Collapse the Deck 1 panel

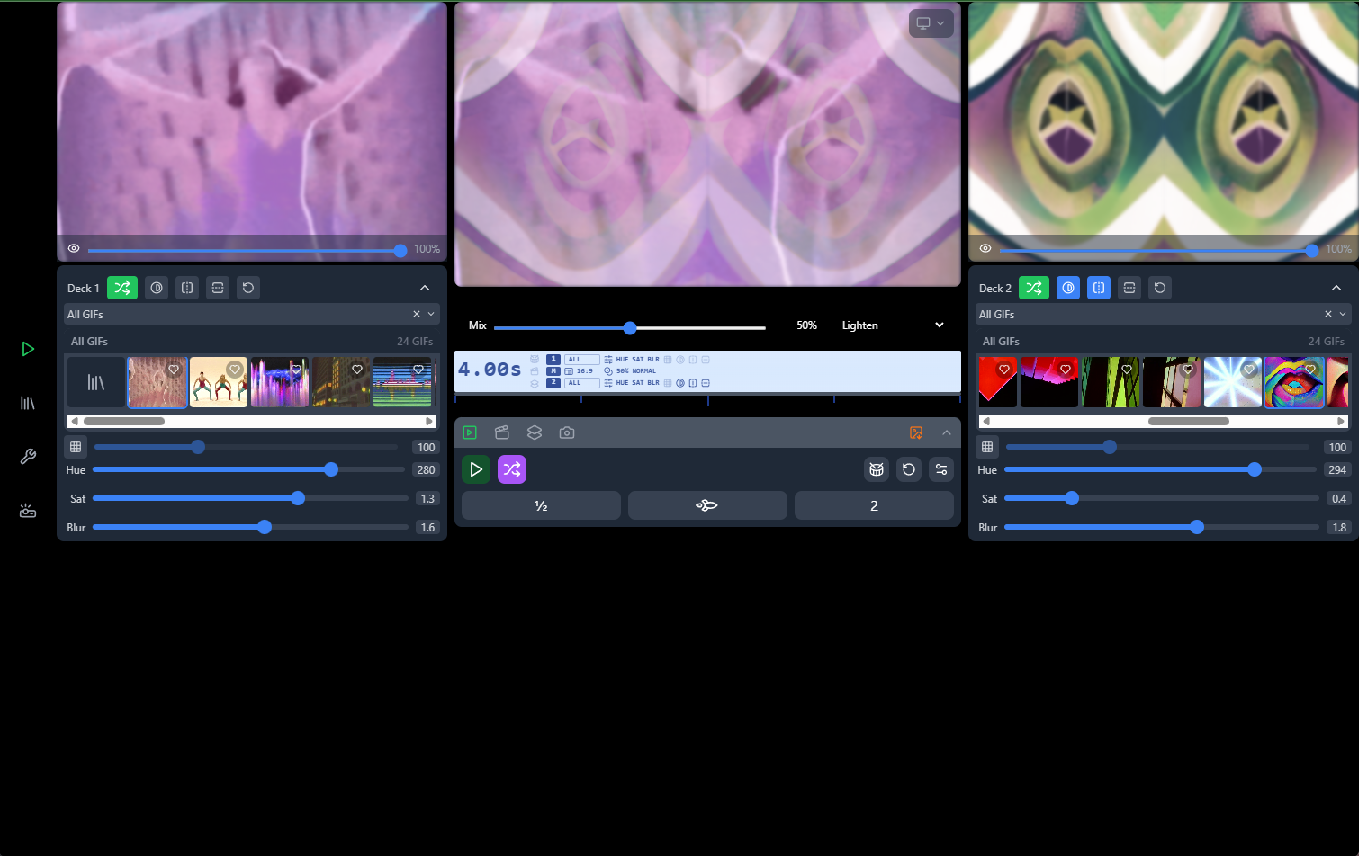pyautogui.click(x=425, y=288)
